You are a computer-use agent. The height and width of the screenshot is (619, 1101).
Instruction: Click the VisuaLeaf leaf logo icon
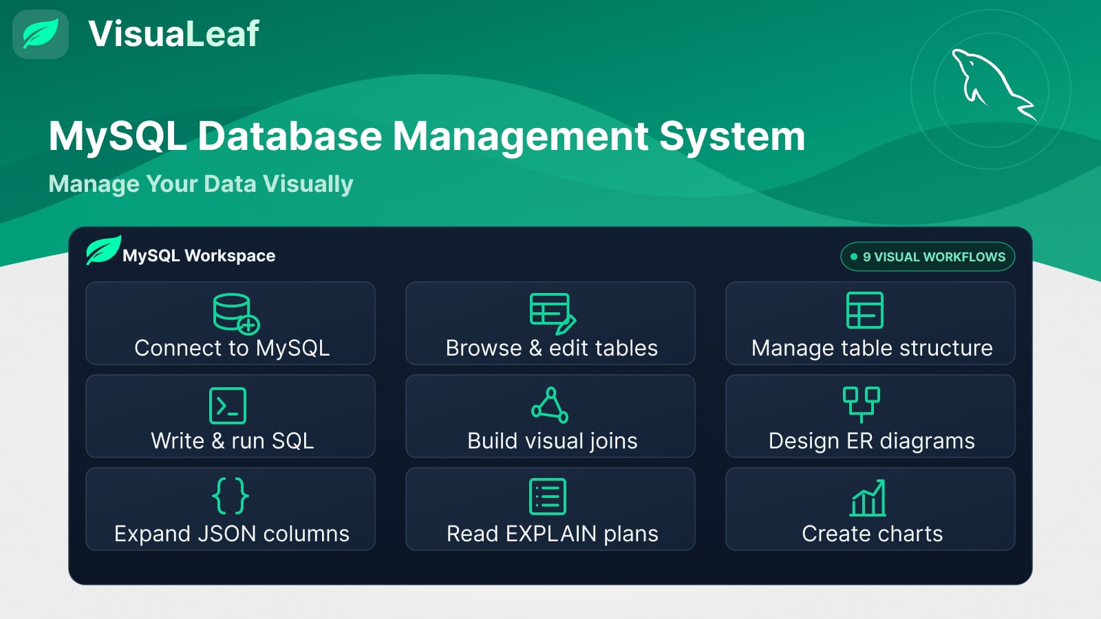41,34
